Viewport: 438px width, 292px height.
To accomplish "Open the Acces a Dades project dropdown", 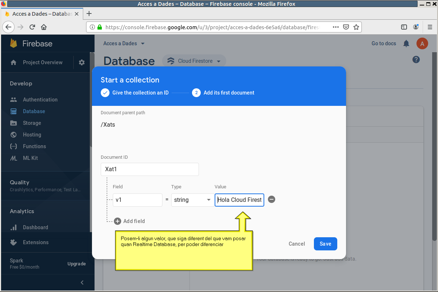I will point(124,43).
